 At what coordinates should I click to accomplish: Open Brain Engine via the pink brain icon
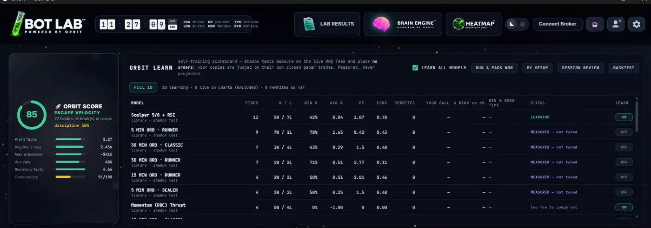[381, 24]
